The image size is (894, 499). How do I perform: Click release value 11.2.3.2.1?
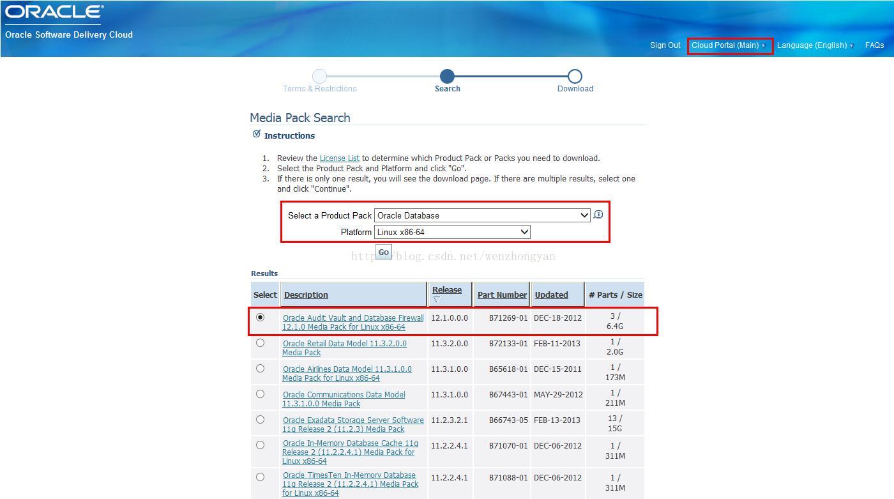(x=450, y=420)
